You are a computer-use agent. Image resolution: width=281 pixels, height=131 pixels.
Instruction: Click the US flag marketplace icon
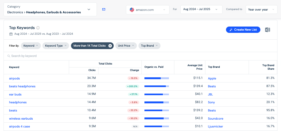[x=132, y=10]
